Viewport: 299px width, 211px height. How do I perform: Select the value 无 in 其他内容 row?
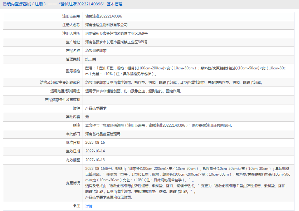tap(87, 117)
